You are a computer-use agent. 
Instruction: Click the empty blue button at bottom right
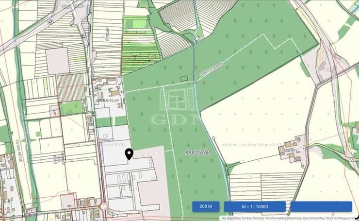click(x=321, y=206)
